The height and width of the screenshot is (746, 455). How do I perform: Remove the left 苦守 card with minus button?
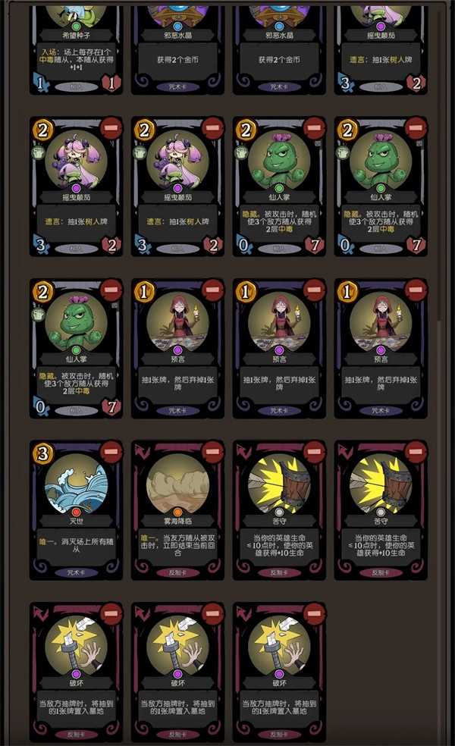[x=314, y=452]
